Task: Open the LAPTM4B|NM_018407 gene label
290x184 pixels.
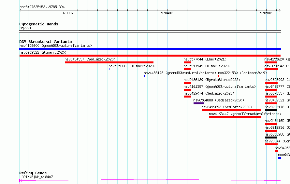Action: pos(36,177)
